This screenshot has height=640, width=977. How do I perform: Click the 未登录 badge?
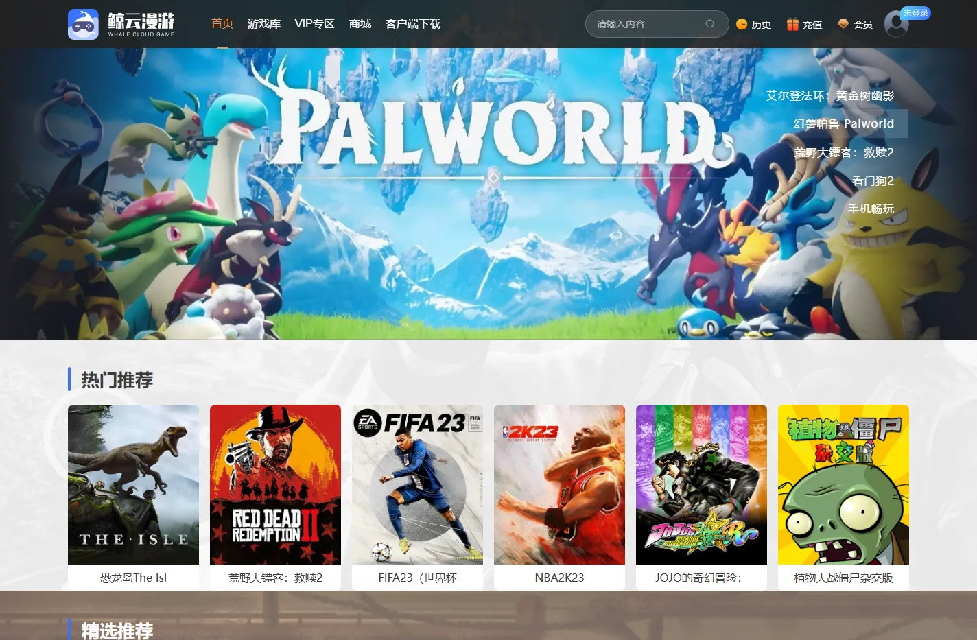(x=916, y=13)
